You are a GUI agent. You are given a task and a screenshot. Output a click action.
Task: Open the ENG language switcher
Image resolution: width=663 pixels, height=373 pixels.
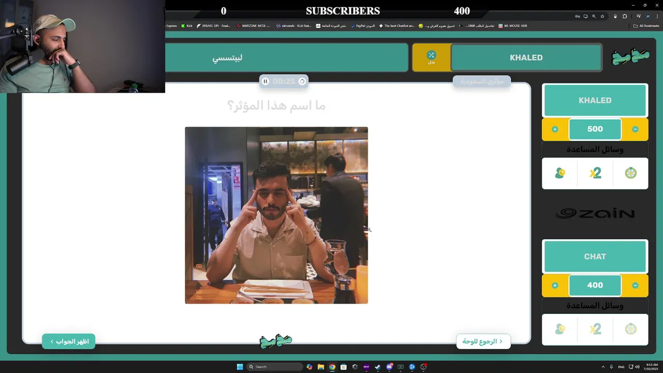pyautogui.click(x=621, y=367)
